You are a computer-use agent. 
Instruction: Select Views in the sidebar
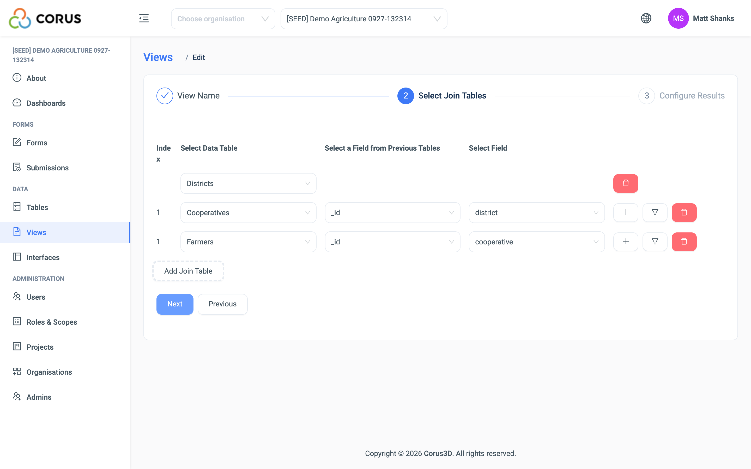pos(65,232)
